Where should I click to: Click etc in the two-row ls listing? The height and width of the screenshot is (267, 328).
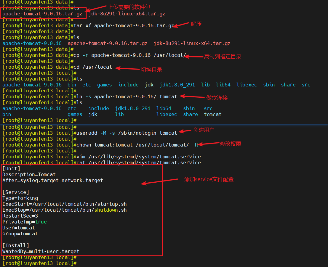(x=72, y=109)
